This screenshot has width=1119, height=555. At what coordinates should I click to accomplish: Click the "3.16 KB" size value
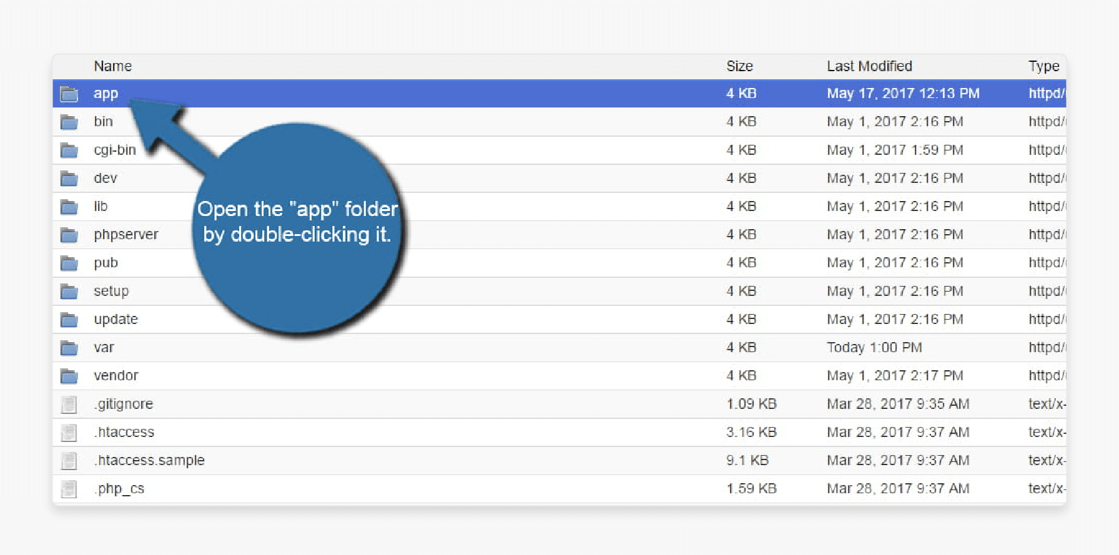click(751, 432)
